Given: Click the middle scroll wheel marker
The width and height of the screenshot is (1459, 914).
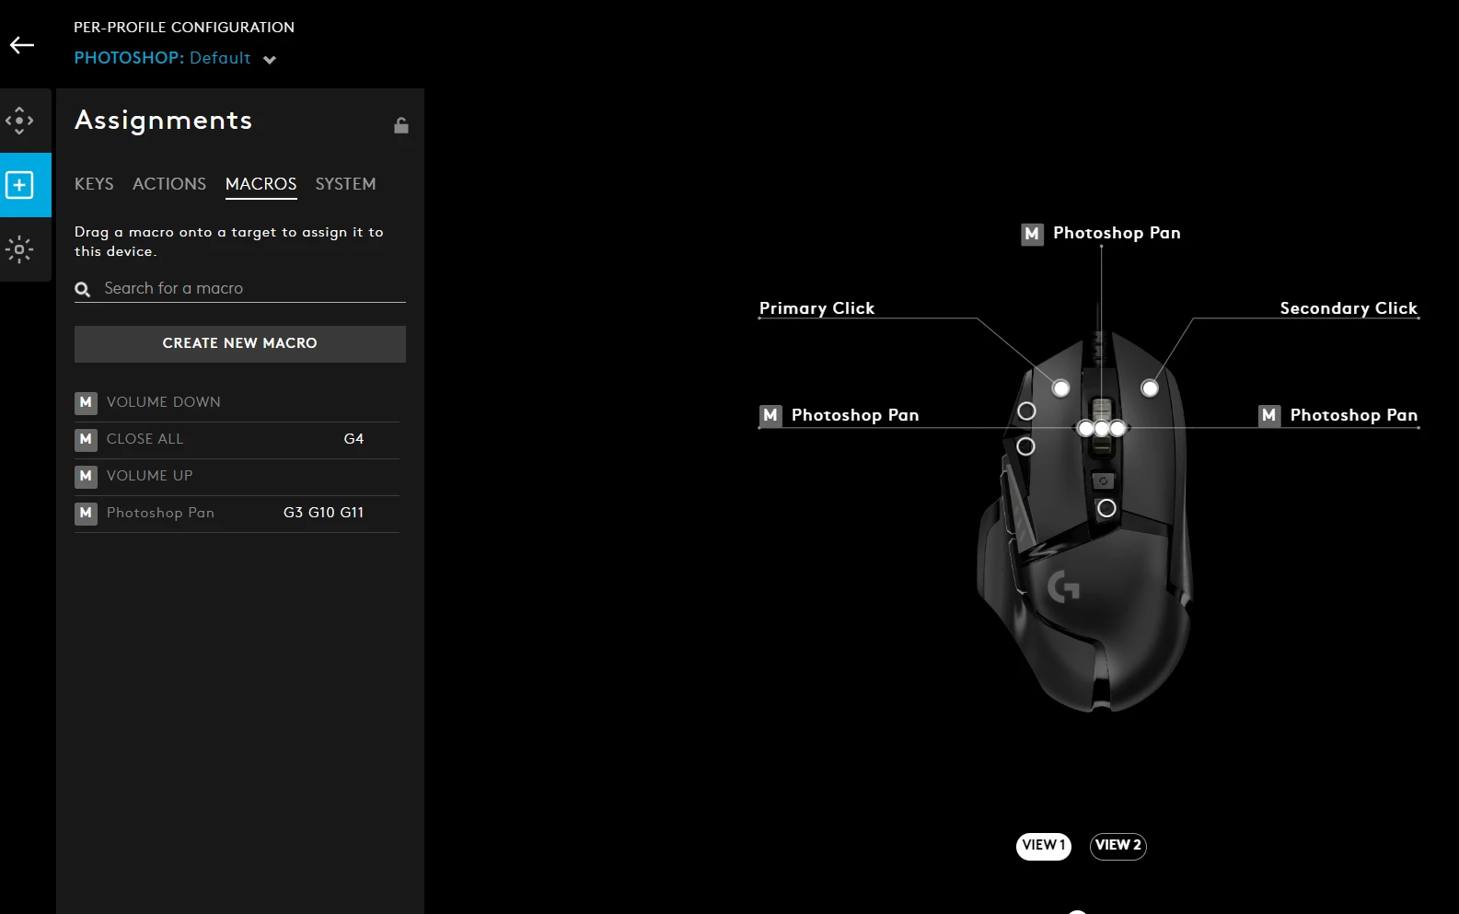Looking at the screenshot, I should point(1102,428).
